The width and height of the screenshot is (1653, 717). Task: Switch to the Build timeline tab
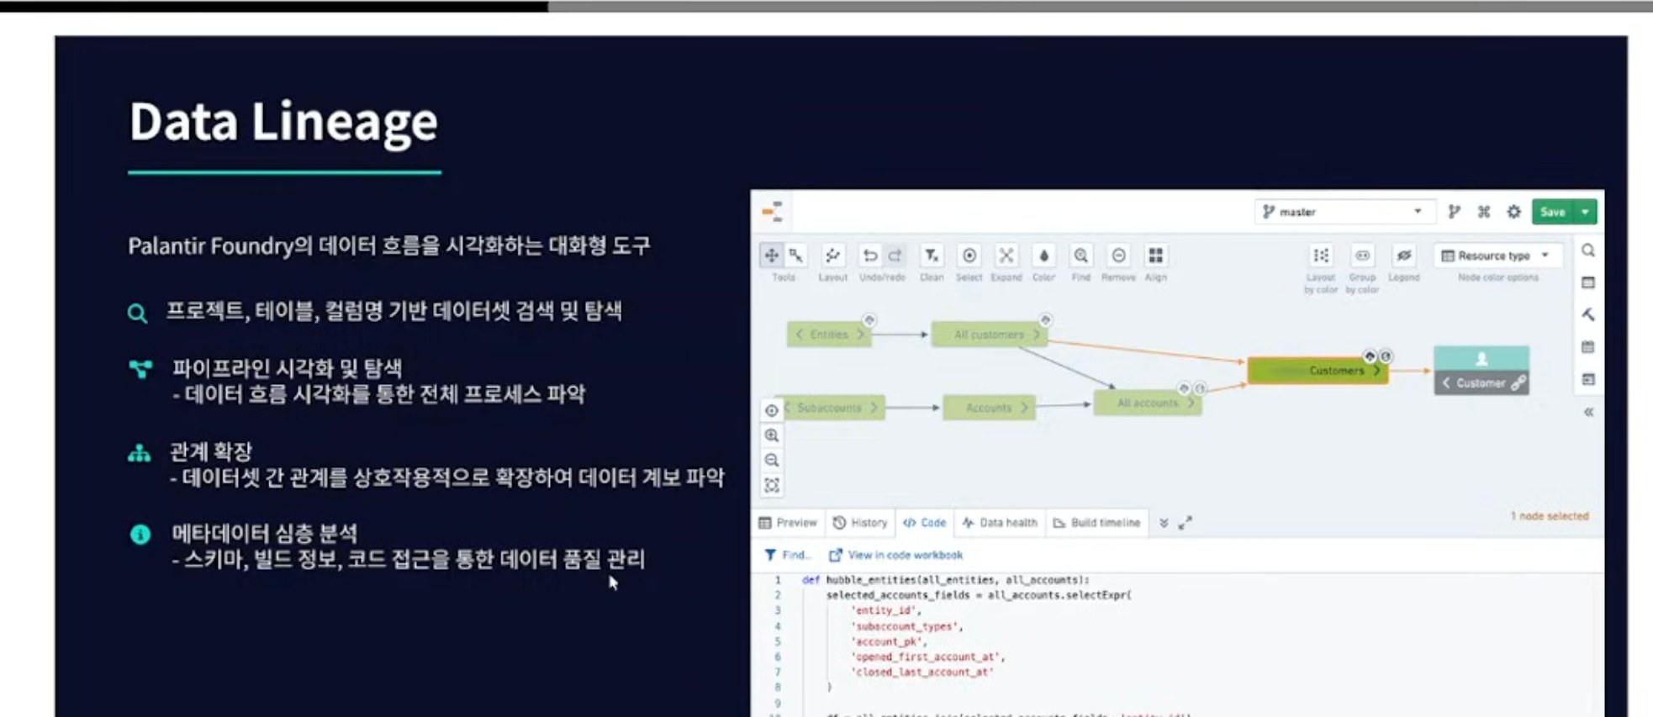click(1096, 523)
